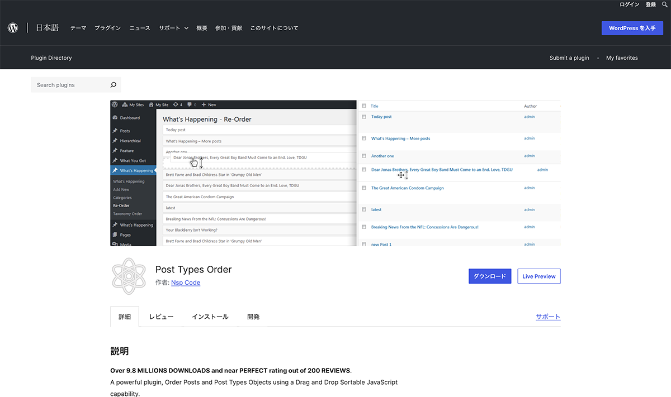This screenshot has width=671, height=397.
Task: Open the テーマ menu item
Action: (x=78, y=28)
